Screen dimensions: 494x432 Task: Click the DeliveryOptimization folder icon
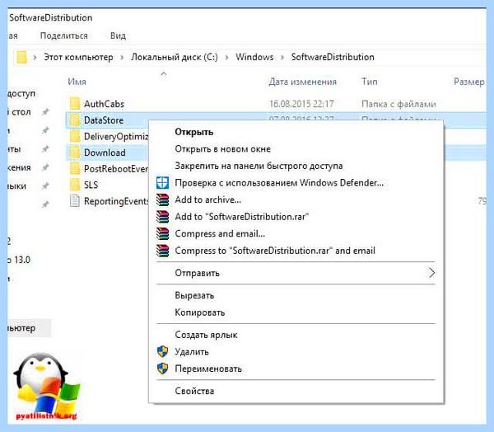[x=75, y=136]
